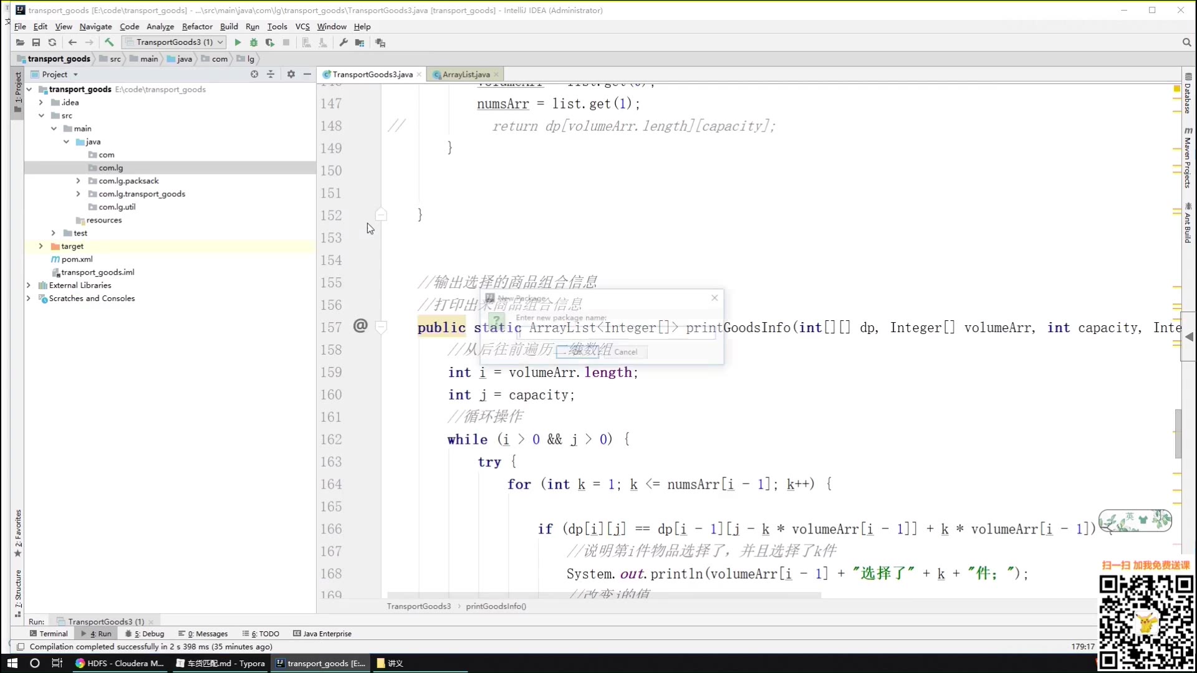This screenshot has width=1197, height=673.
Task: Collapse all nodes in Project panel
Action: (x=271, y=74)
